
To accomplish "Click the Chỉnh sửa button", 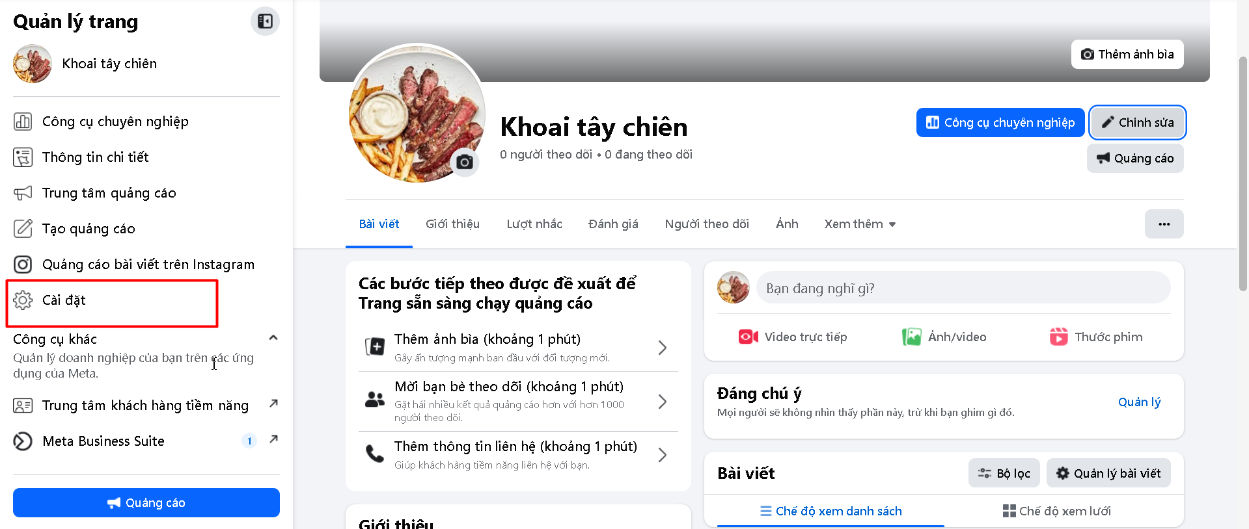I will pos(1137,122).
